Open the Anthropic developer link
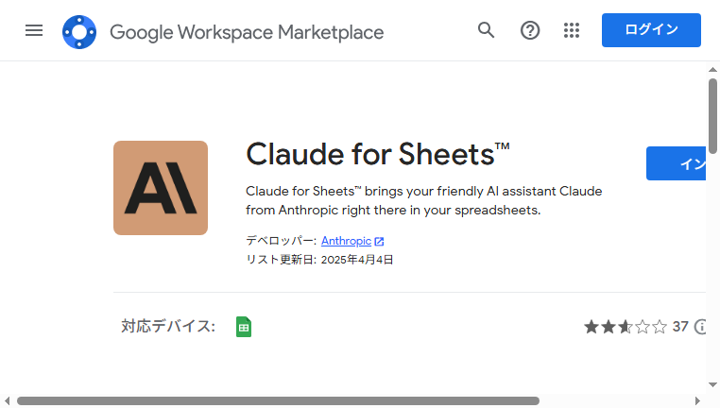Screen dimensions: 720x408 pyautogui.click(x=346, y=241)
